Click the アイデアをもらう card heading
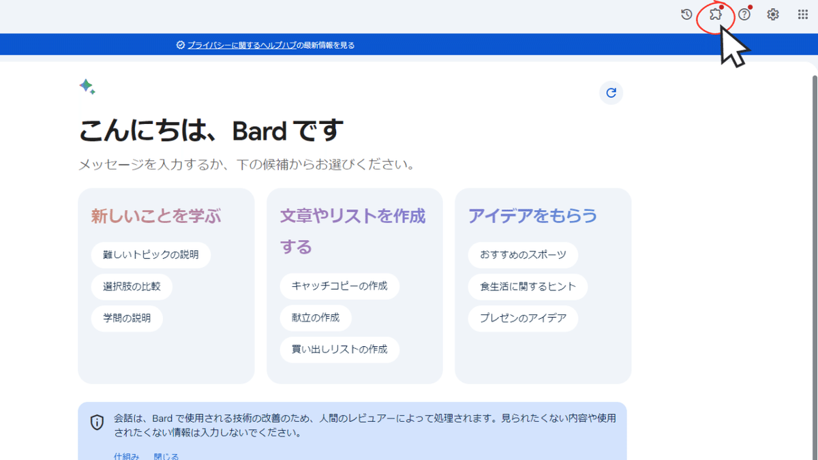Viewport: 818px width, 460px height. tap(532, 216)
